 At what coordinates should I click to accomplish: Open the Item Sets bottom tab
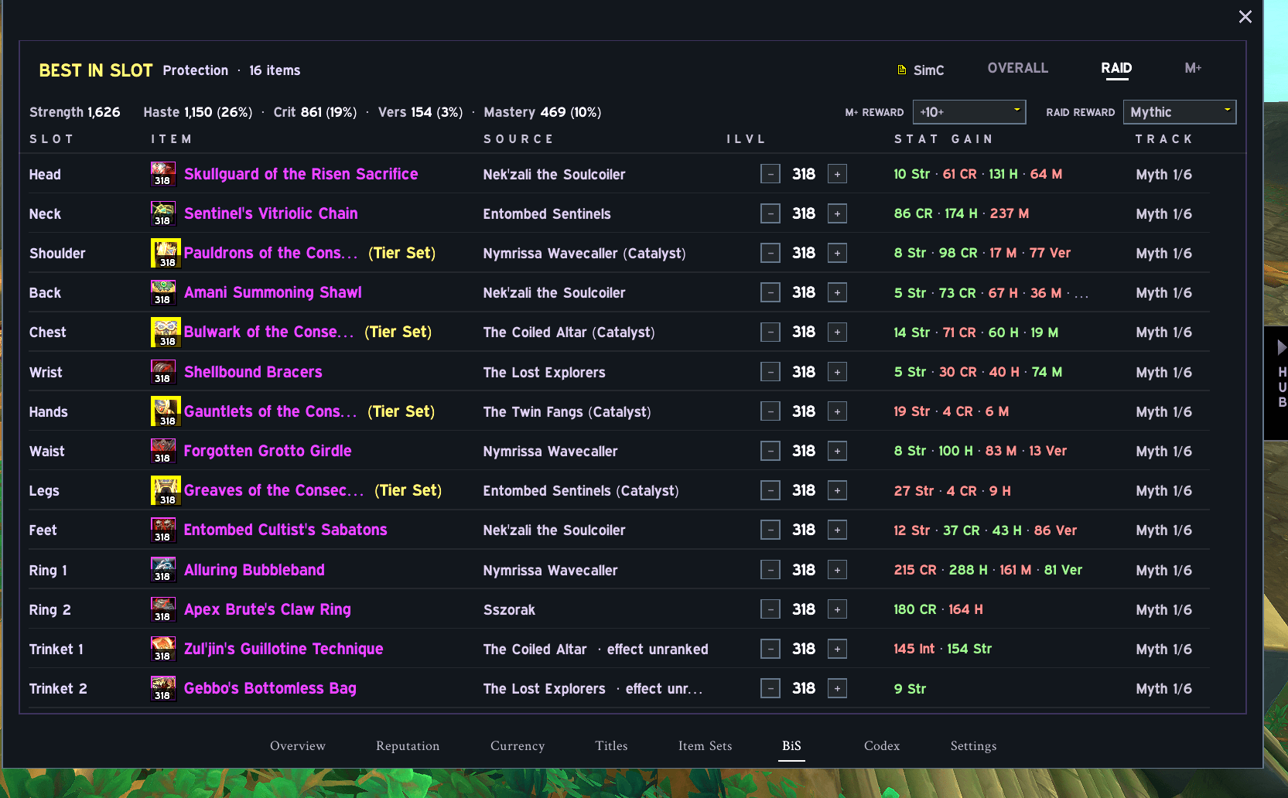pos(705,745)
